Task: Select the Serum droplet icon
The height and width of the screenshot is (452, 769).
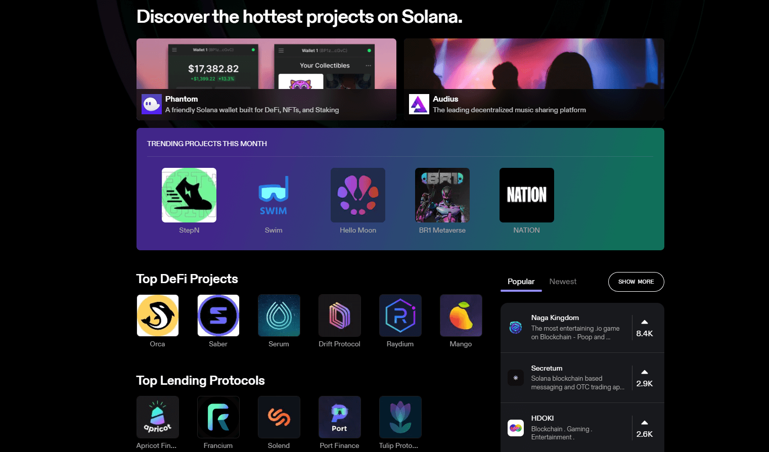Action: coord(279,315)
